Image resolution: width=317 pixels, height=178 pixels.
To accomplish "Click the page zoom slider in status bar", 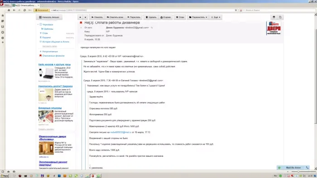I will tap(298, 172).
